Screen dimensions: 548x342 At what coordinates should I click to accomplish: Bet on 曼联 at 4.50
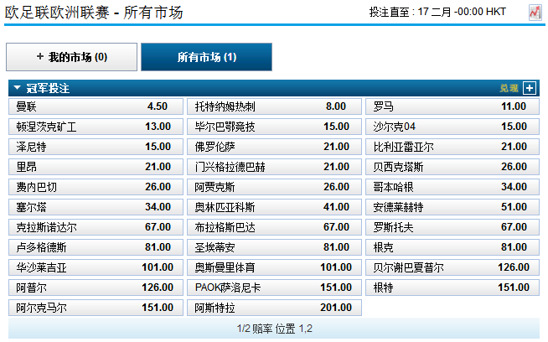(x=96, y=106)
